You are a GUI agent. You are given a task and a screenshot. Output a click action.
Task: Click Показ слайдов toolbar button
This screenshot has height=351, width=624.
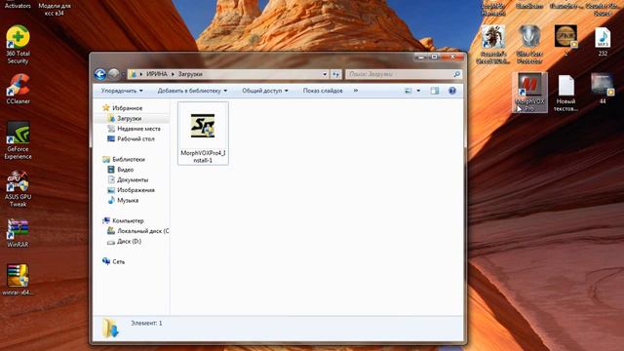click(x=323, y=91)
